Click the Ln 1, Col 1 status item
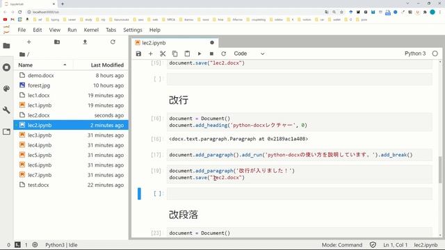The height and width of the screenshot is (250, 445). click(x=396, y=244)
